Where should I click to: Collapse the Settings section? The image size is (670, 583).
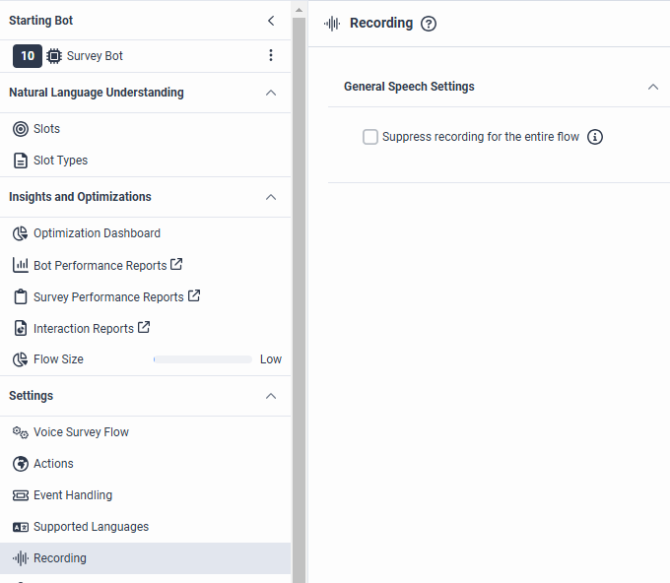pyautogui.click(x=271, y=396)
